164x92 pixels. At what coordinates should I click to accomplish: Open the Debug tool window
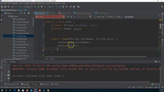[44, 84]
